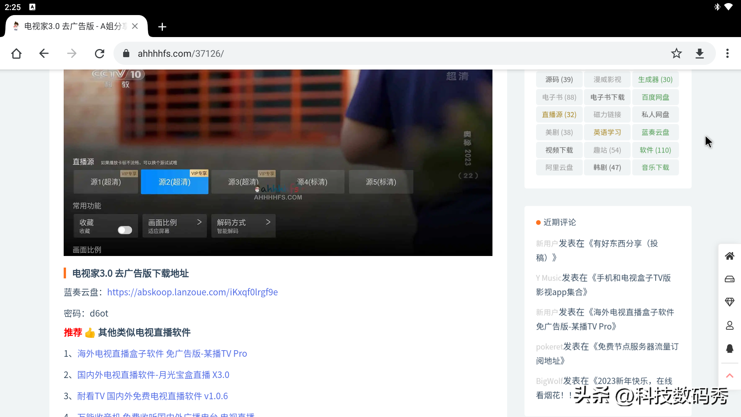Open the 直播源 (32) tag
This screenshot has width=741, height=417.
pyautogui.click(x=559, y=115)
